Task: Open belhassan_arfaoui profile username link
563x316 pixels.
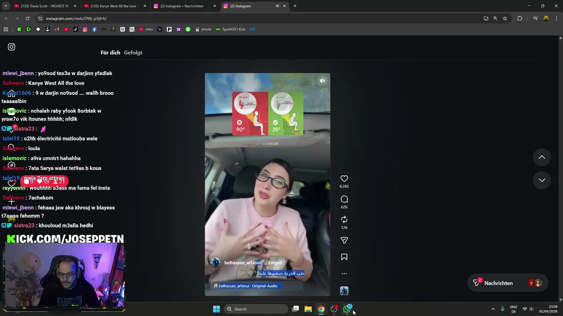Action: [243, 262]
